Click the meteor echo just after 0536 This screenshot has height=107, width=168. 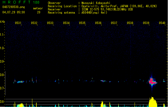[103, 81]
